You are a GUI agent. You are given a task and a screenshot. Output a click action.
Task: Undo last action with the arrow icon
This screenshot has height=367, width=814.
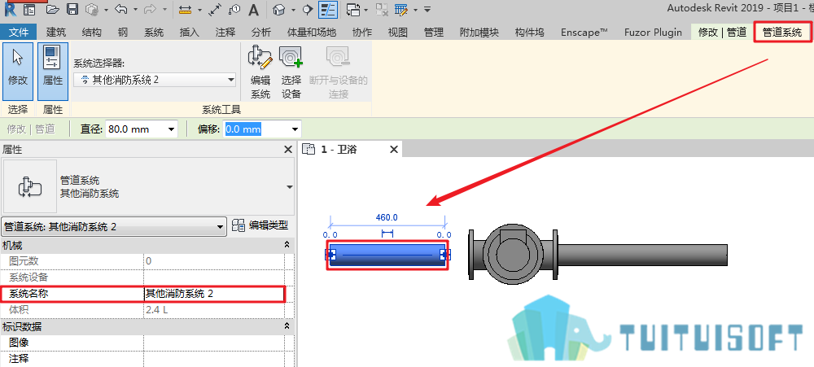coord(120,9)
